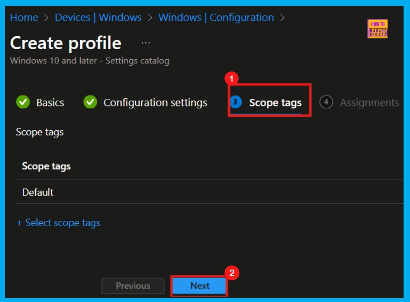
Task: Click the Scope tags column header
Action: click(x=46, y=166)
